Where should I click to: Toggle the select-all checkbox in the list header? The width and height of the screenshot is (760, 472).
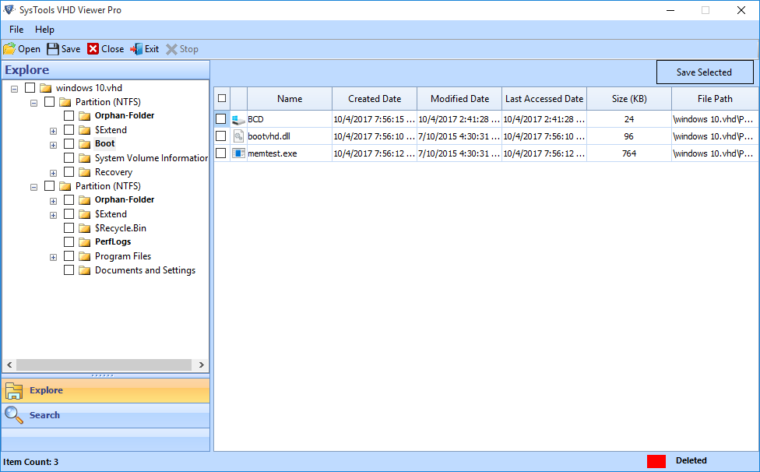tap(220, 98)
